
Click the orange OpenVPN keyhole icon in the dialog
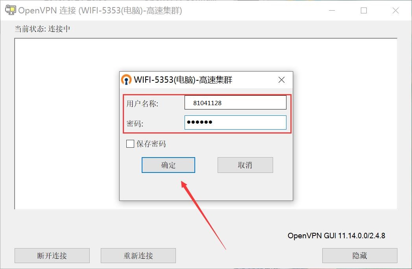[126, 80]
